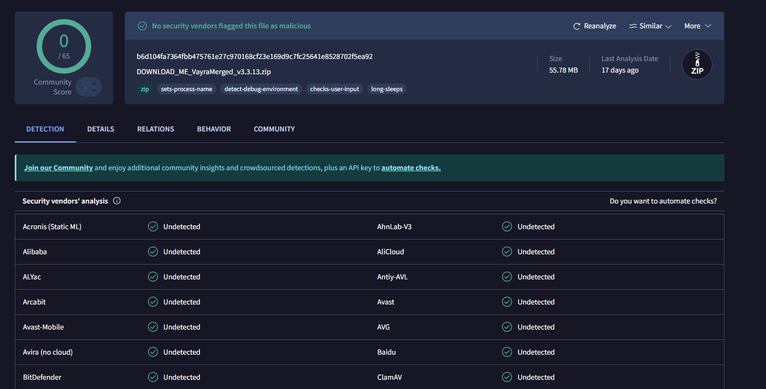Go to the Relations tab
The height and width of the screenshot is (389, 766).
click(x=155, y=129)
